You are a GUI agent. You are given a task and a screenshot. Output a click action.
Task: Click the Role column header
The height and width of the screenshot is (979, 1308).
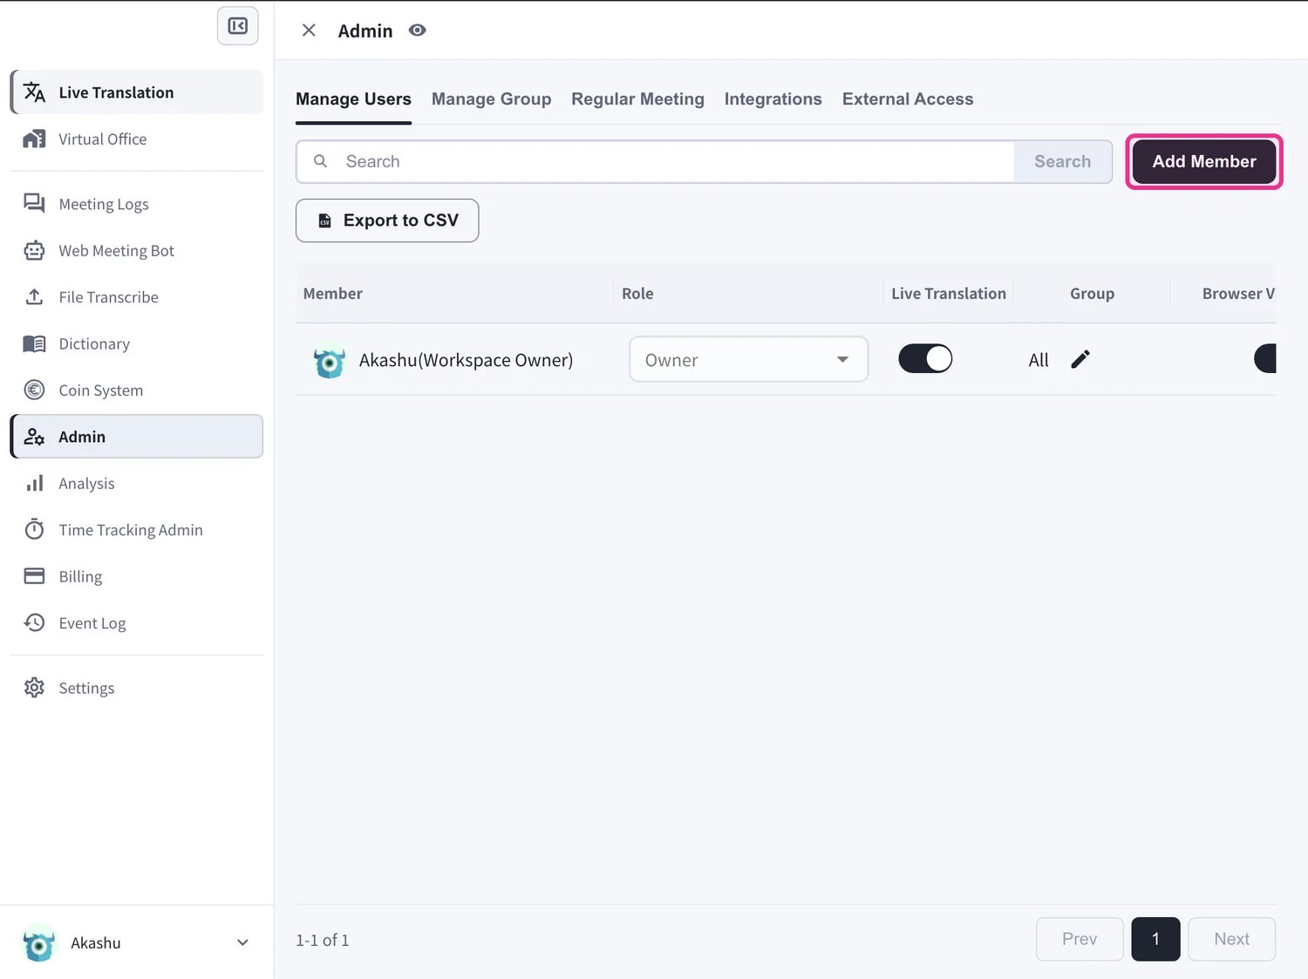tap(637, 294)
